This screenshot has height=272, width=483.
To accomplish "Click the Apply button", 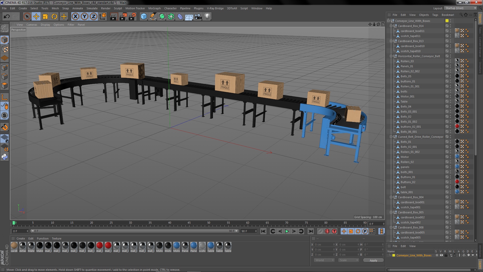I will click(373, 260).
